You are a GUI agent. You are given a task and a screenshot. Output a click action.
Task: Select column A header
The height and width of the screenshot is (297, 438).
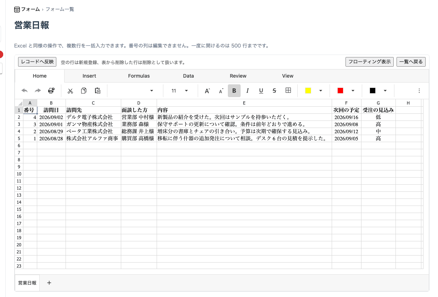coord(30,103)
